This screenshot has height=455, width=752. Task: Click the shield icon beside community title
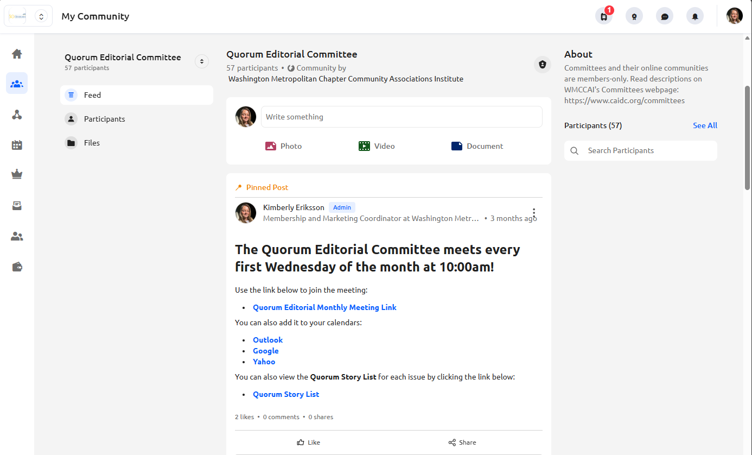(543, 65)
